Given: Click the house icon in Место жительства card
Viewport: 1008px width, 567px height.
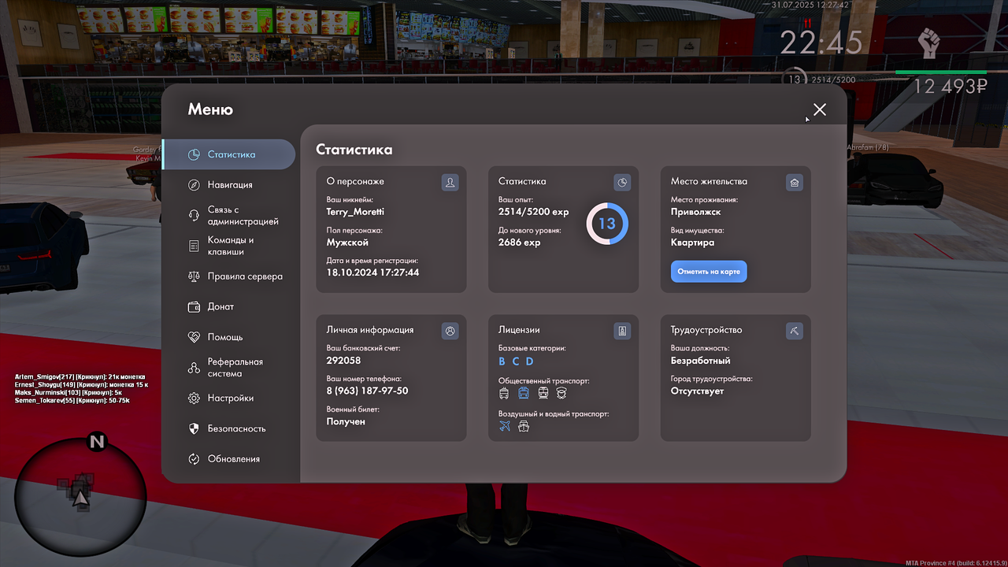Looking at the screenshot, I should tap(795, 183).
